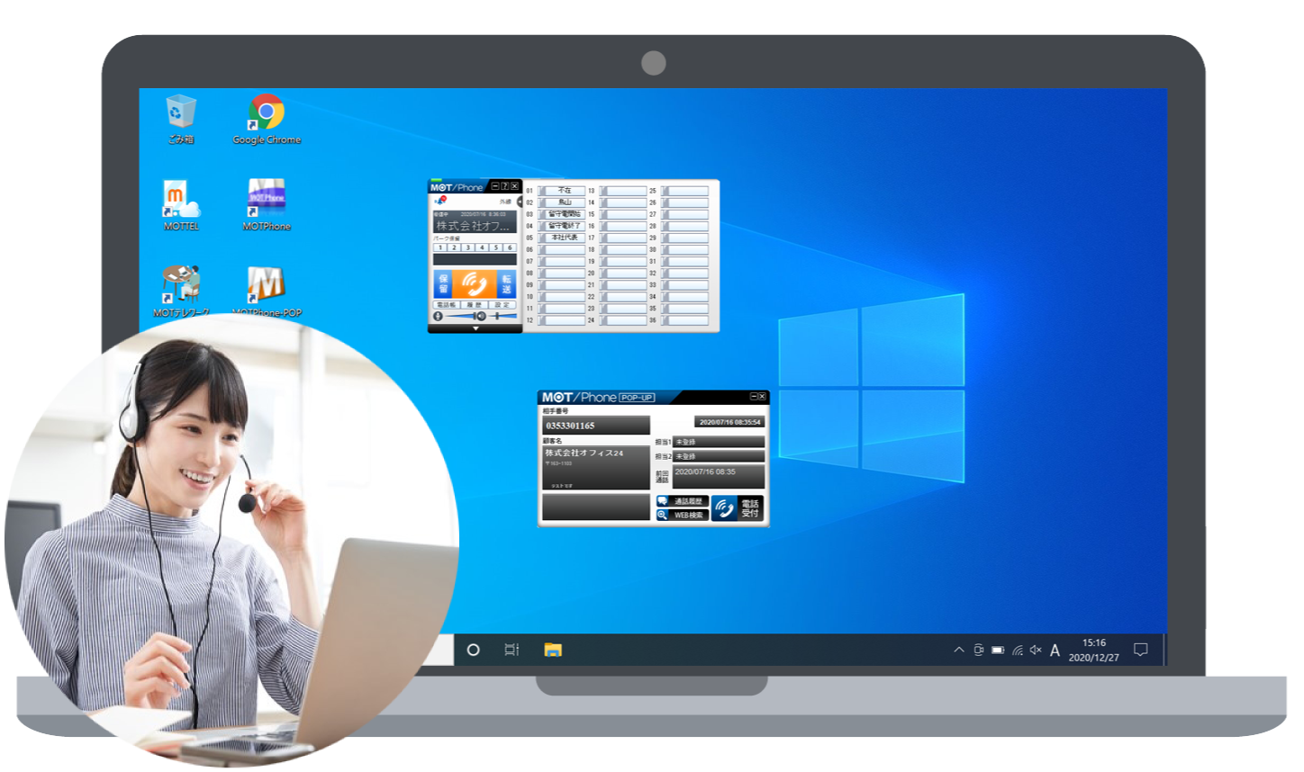This screenshot has height=772, width=1304.
Task: Click the notification bell icon in MOT/Phone
Action: [440, 201]
